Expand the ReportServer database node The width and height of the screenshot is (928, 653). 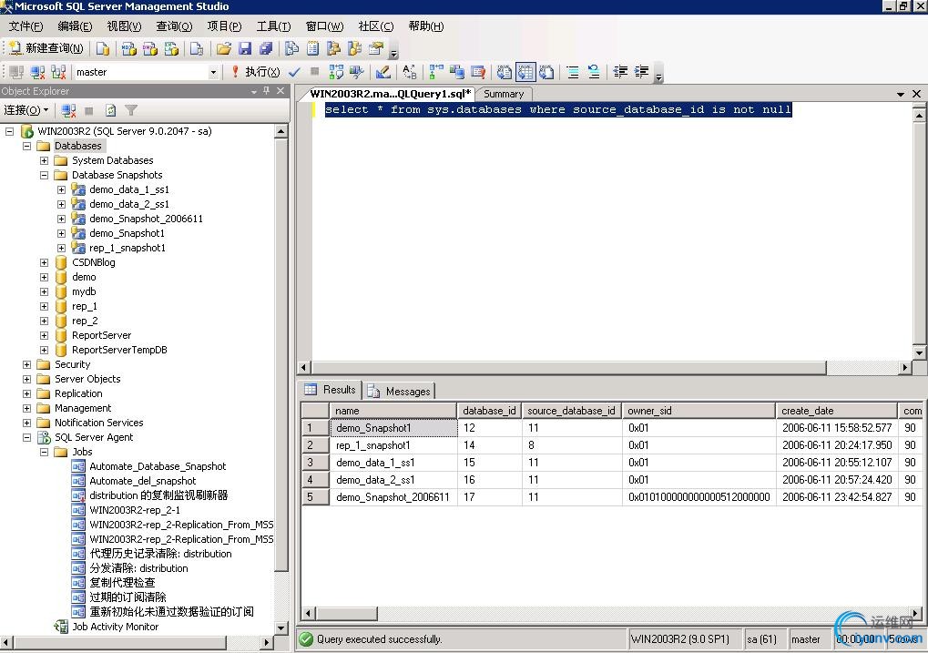pyautogui.click(x=44, y=335)
